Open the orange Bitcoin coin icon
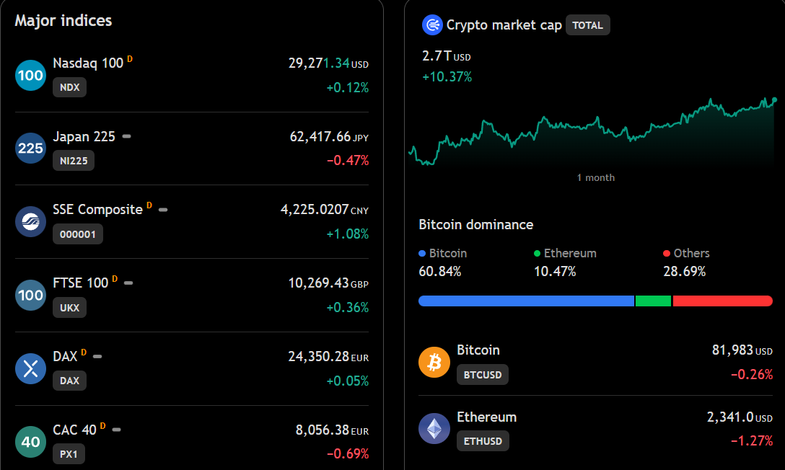 coord(434,362)
